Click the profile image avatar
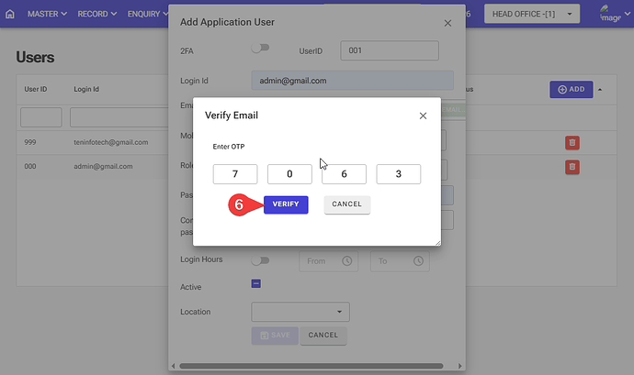 (609, 13)
